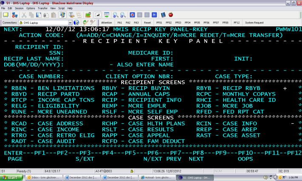The image size is (302, 181).
Task: Click the file transfer folder icon
Action: pos(88,15)
